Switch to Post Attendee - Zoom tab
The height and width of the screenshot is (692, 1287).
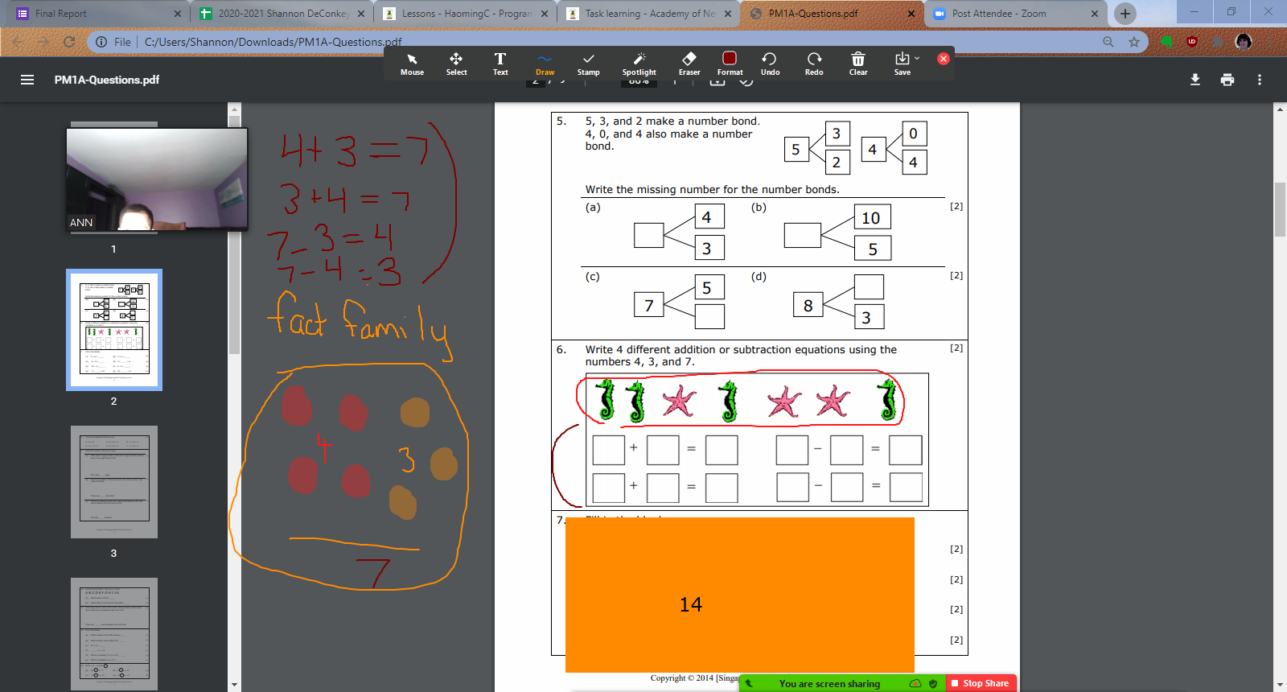(x=1015, y=14)
